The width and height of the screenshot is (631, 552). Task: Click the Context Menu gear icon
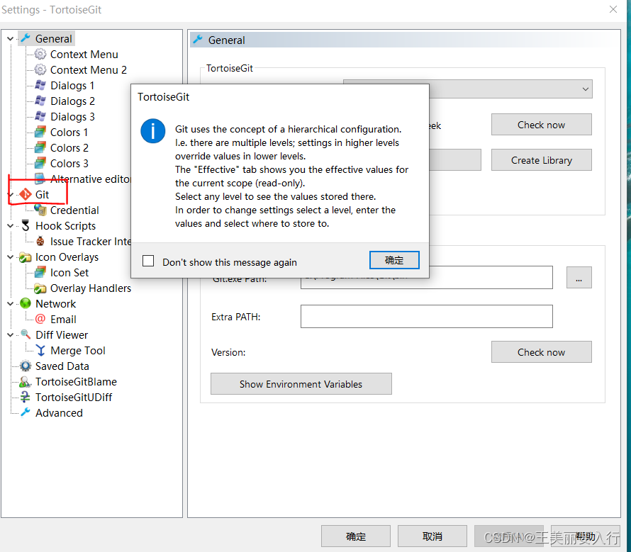tap(40, 54)
